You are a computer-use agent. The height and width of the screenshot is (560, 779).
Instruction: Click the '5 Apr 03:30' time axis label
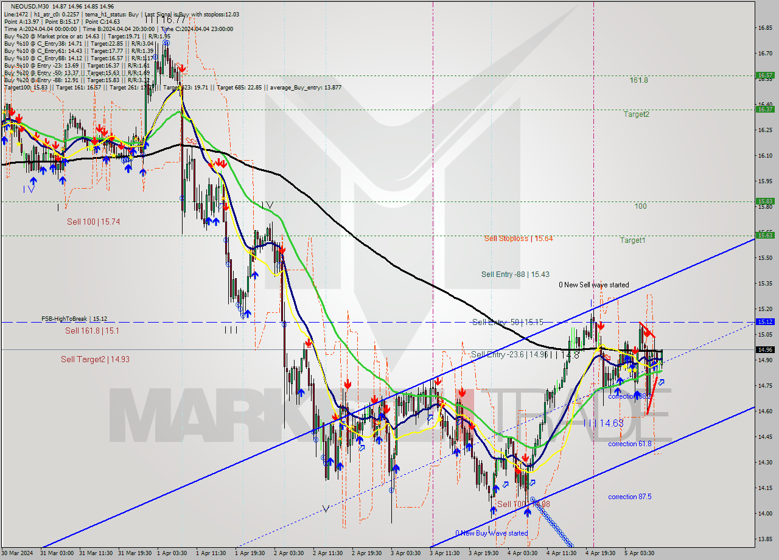point(640,553)
